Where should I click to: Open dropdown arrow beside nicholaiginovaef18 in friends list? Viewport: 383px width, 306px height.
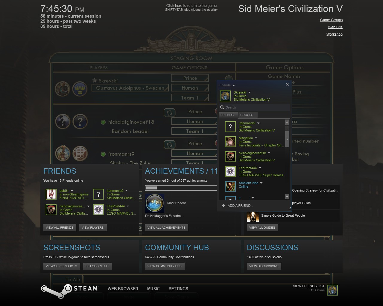click(269, 153)
